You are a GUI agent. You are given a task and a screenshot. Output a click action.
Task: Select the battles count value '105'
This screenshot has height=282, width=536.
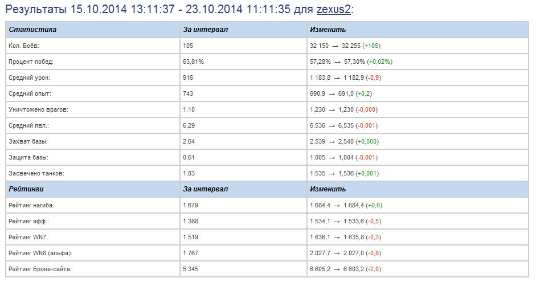[x=188, y=46]
